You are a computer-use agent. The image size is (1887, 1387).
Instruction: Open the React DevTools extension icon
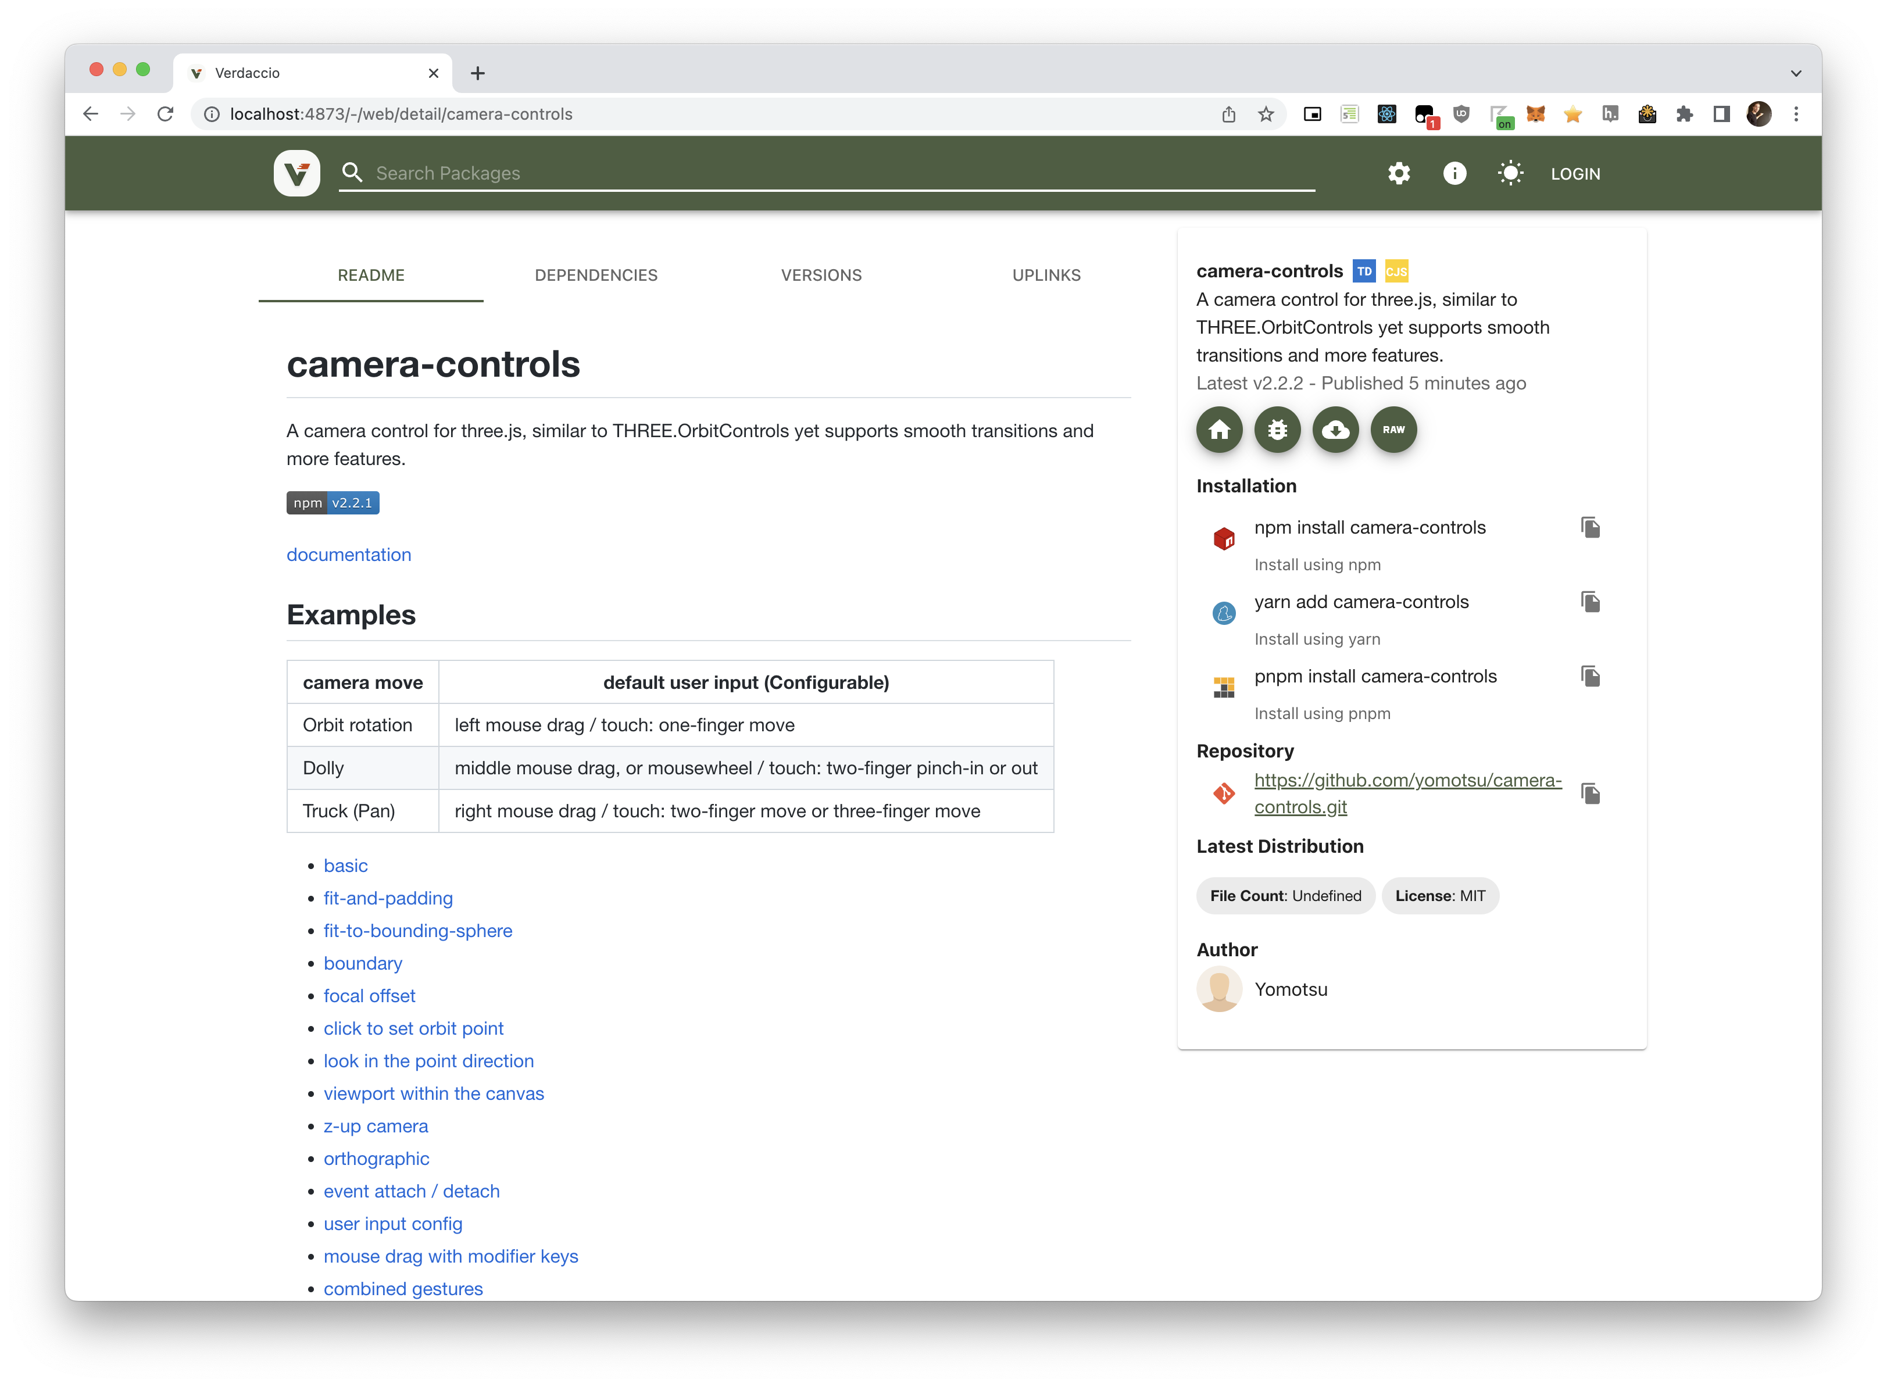click(1386, 114)
